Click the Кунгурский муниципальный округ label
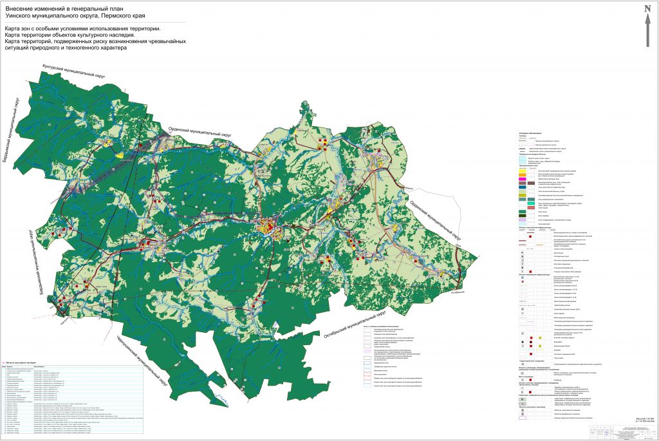 tap(74, 71)
